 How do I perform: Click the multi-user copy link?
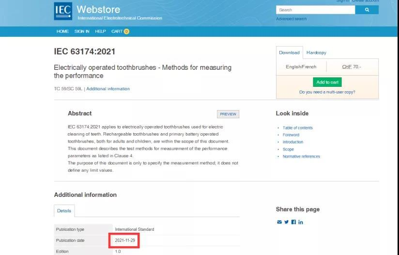(327, 92)
